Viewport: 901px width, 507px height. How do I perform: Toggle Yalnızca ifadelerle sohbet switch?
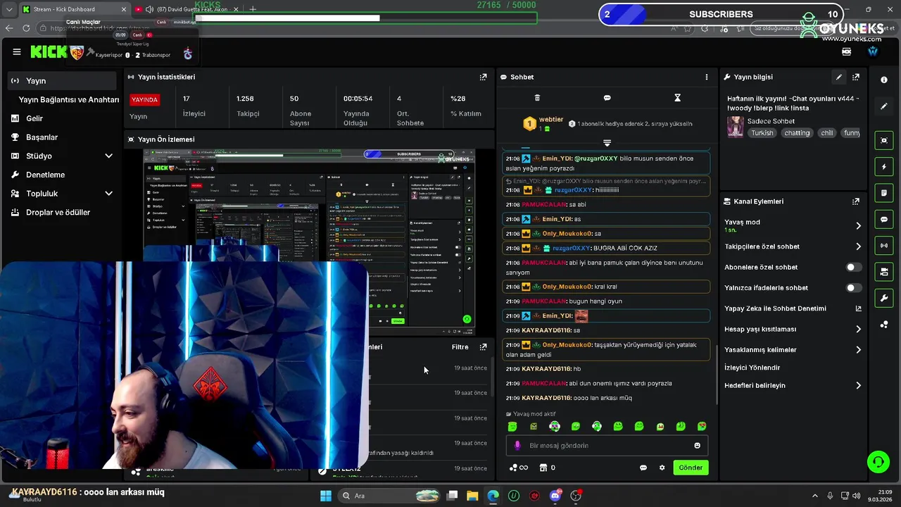click(x=853, y=288)
